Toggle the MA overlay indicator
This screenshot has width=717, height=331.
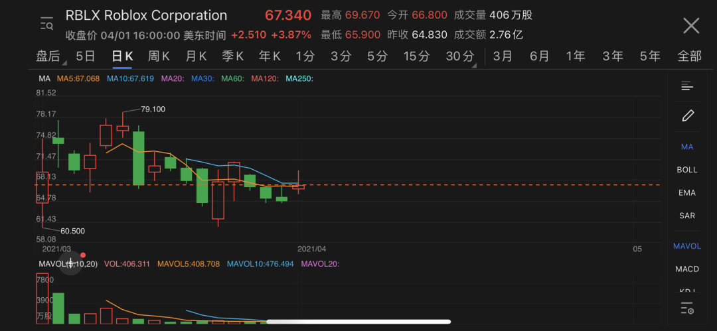point(687,147)
